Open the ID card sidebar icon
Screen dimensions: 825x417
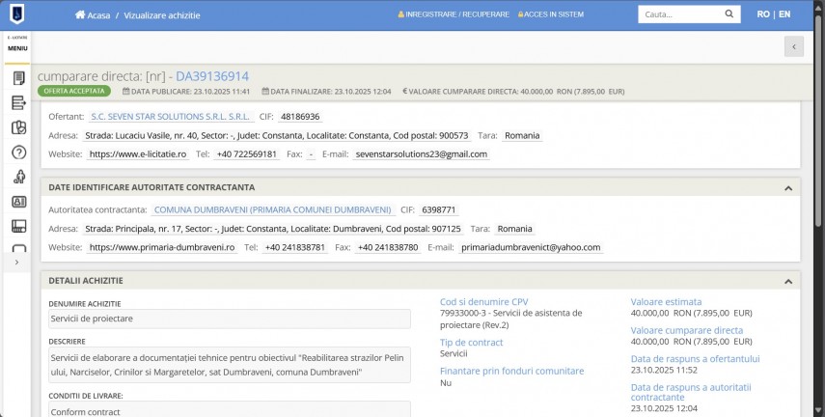(17, 202)
